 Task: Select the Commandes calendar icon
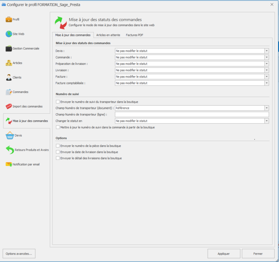click(9, 92)
